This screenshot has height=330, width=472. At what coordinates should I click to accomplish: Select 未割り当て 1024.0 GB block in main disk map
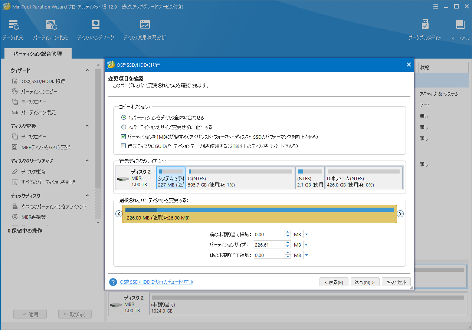pos(308,305)
